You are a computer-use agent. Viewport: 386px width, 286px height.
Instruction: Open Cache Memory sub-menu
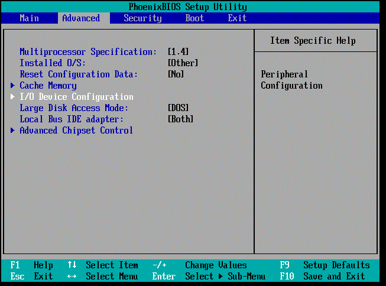pyautogui.click(x=48, y=86)
